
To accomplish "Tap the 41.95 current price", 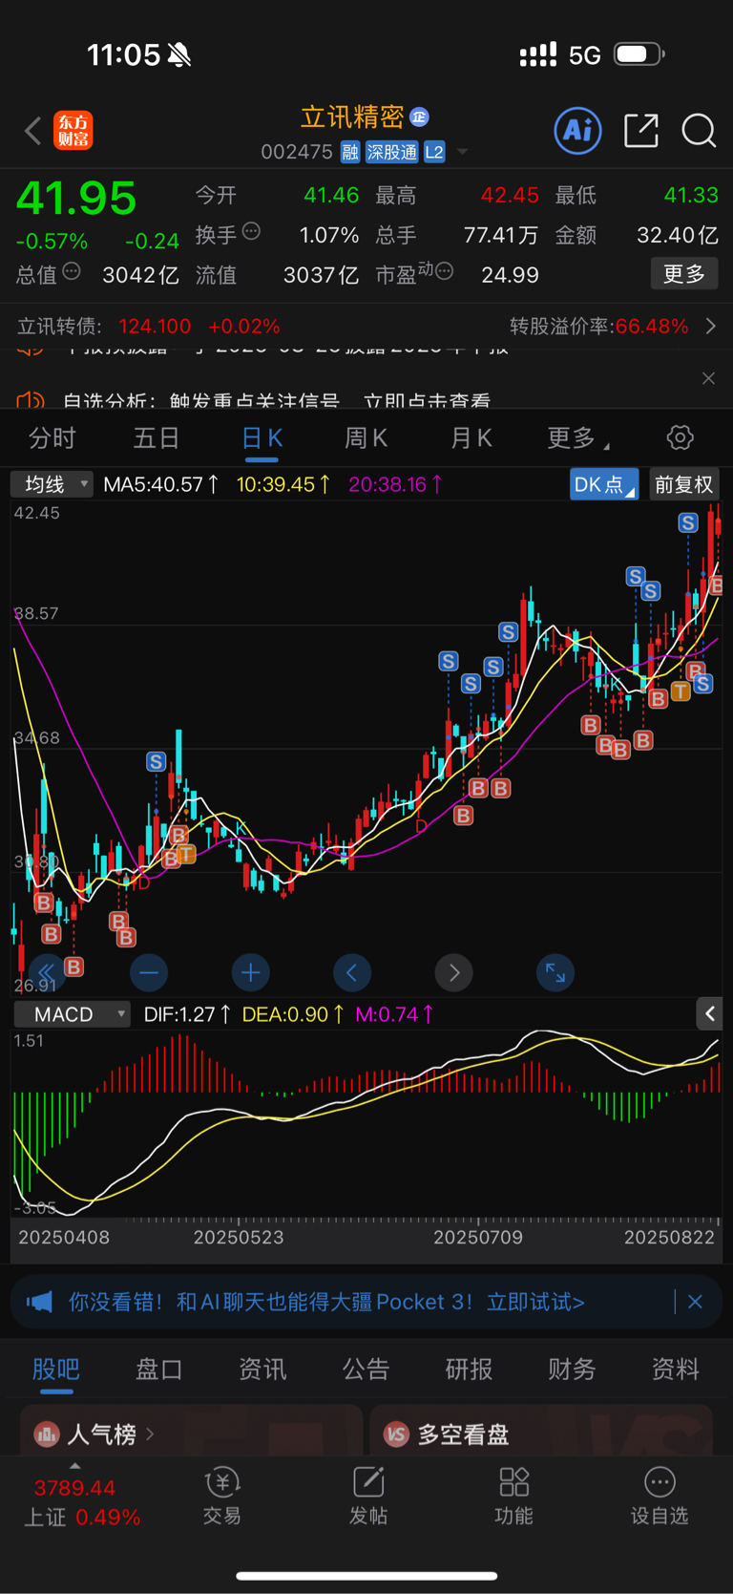I will 76,199.
